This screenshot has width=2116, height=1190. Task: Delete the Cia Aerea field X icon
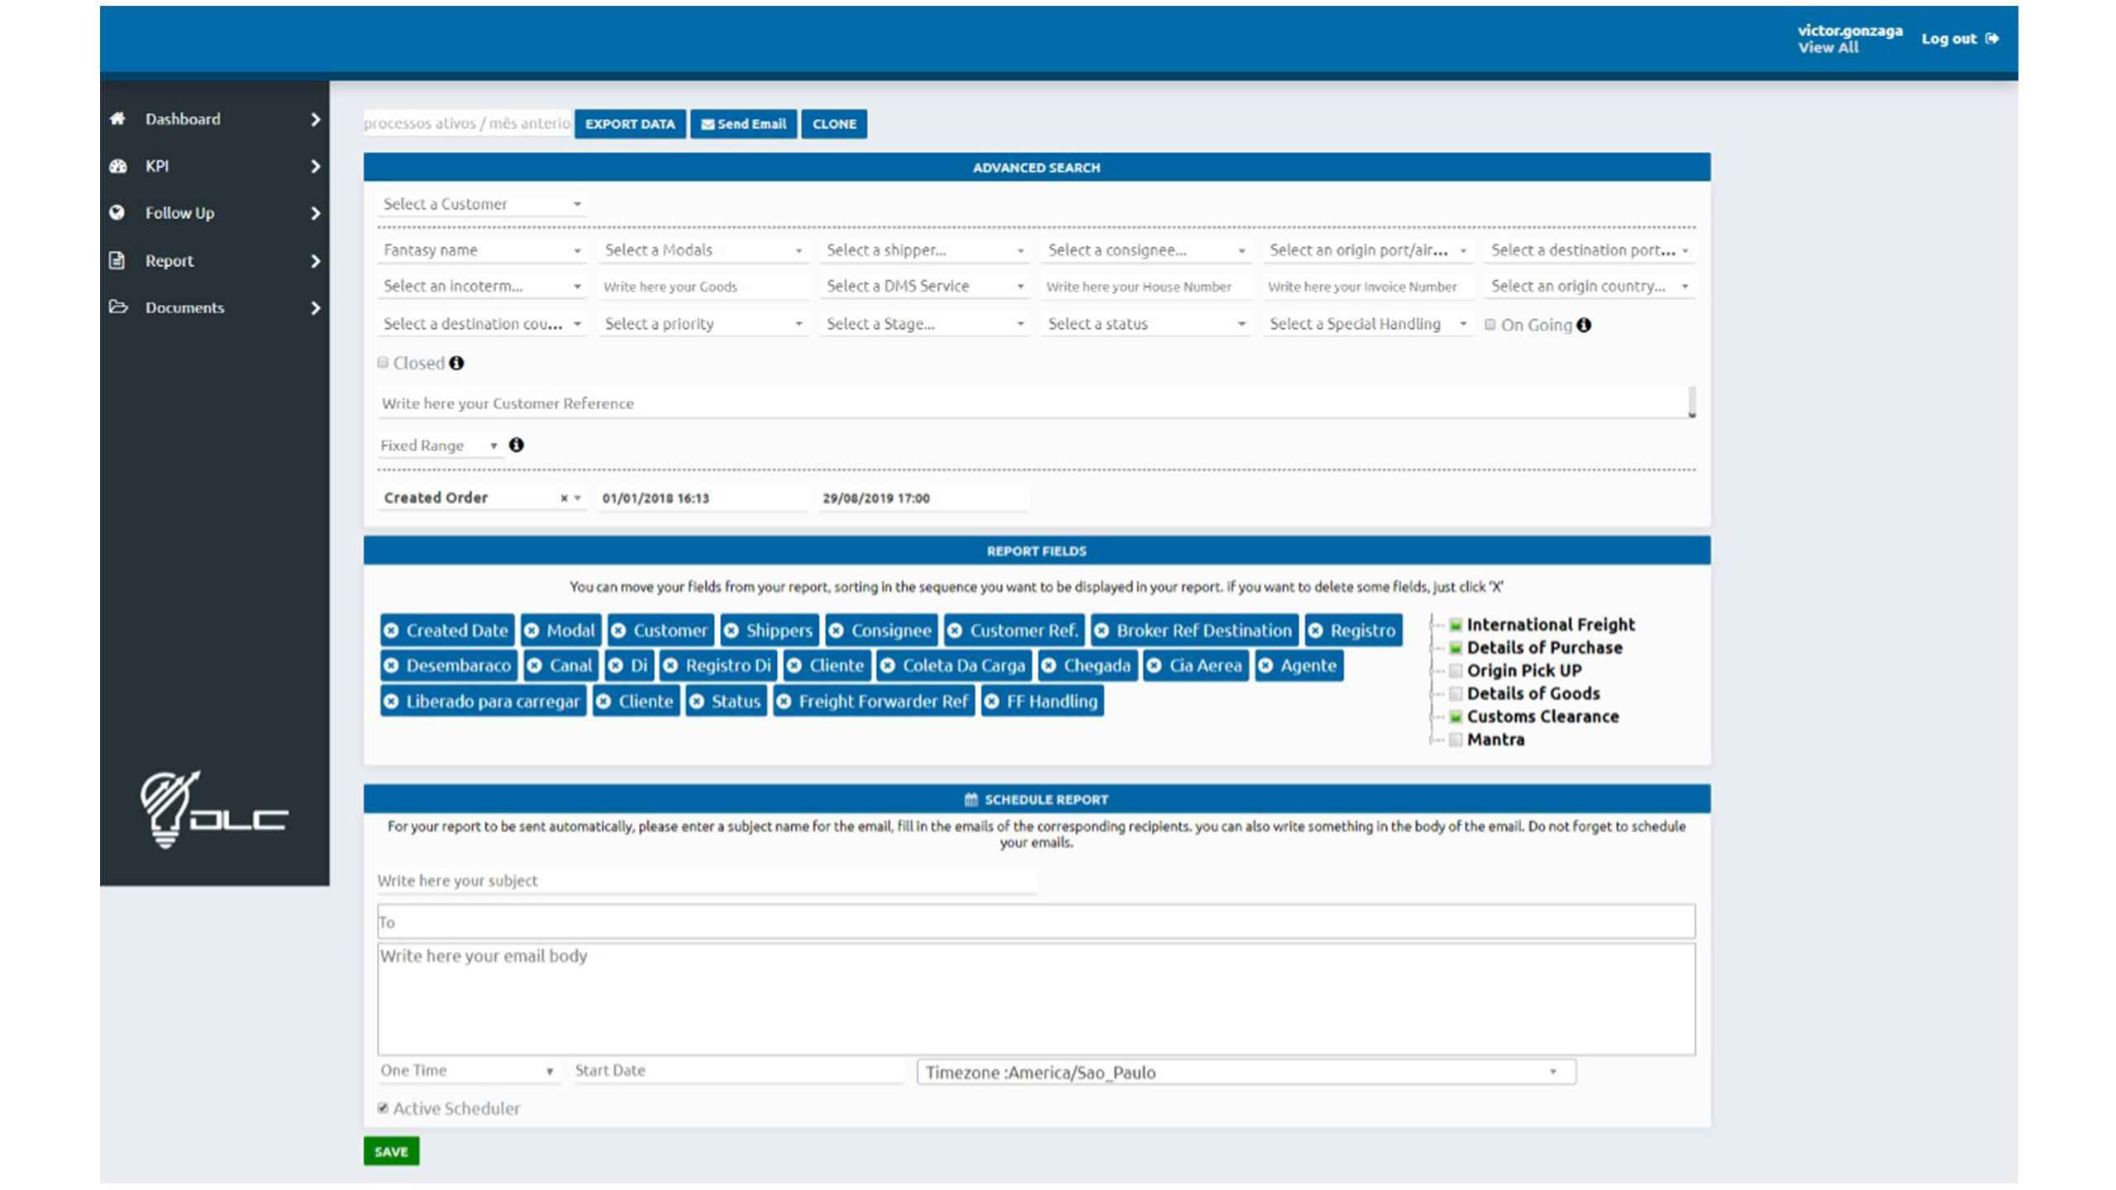[x=1154, y=665]
